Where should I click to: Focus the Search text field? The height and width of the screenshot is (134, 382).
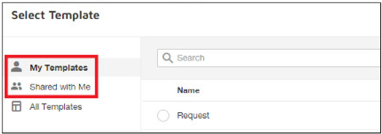pos(266,58)
